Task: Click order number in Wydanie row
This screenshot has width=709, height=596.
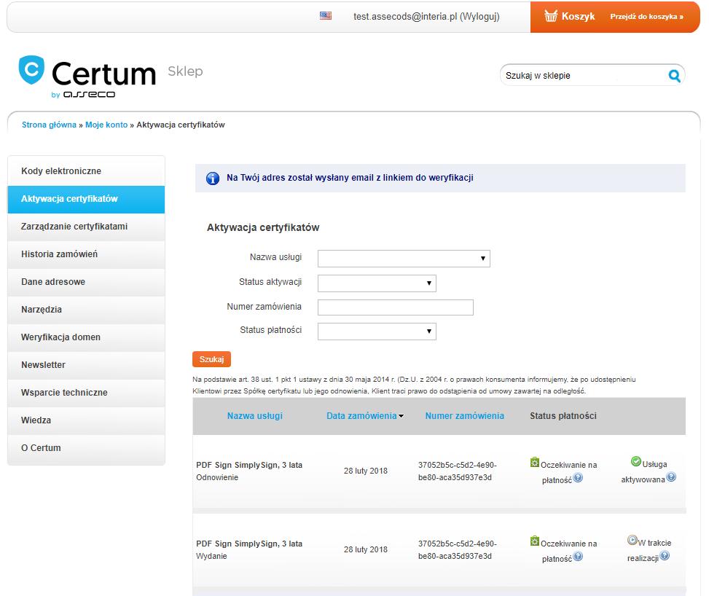Action: click(x=457, y=550)
